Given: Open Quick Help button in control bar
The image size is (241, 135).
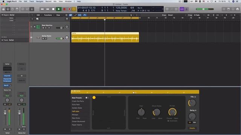Looking at the screenshot, I should pyautogui.click(x=12, y=9).
